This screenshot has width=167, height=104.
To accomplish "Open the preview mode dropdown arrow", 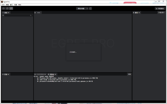I will coord(87,9).
